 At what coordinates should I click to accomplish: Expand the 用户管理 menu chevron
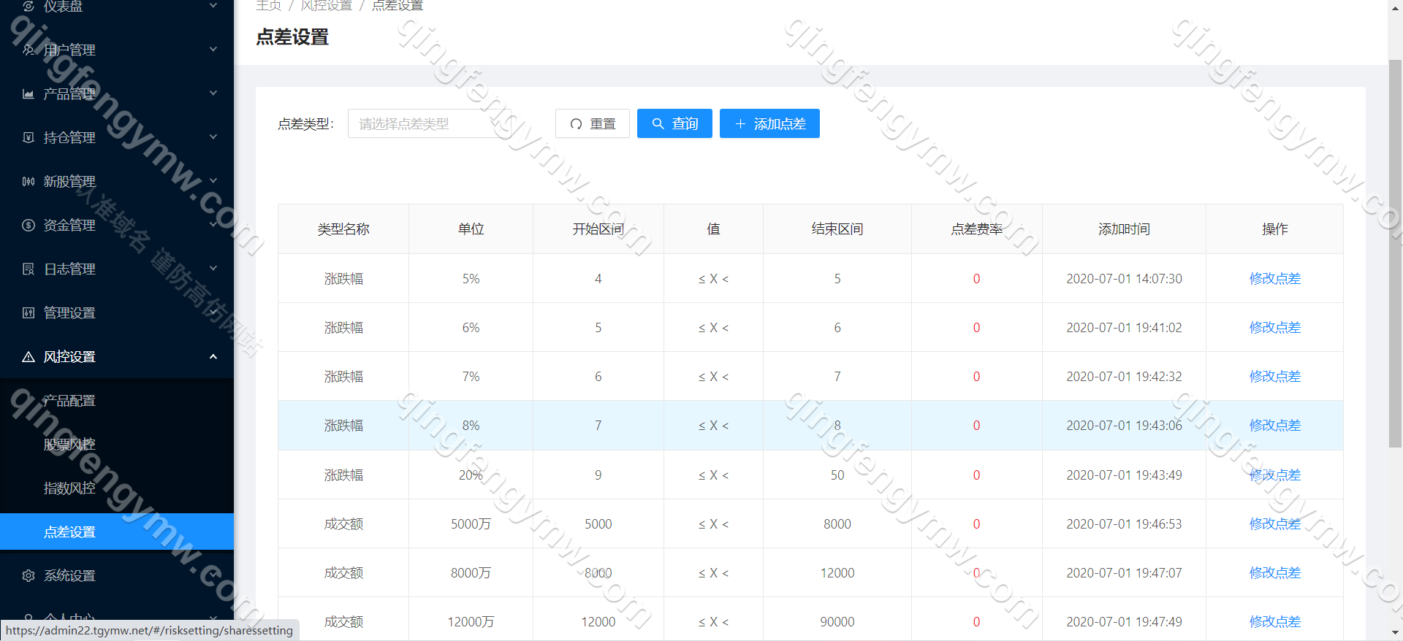coord(213,50)
